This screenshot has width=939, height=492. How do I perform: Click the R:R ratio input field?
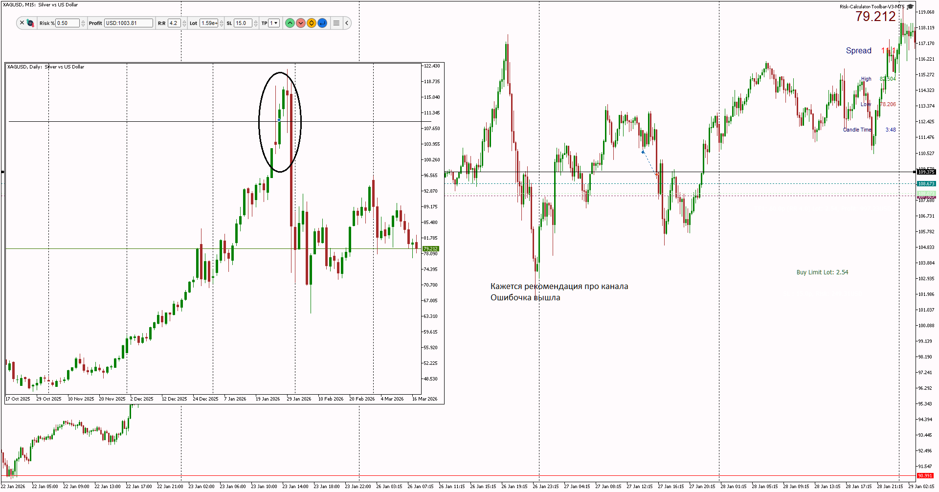tap(174, 23)
